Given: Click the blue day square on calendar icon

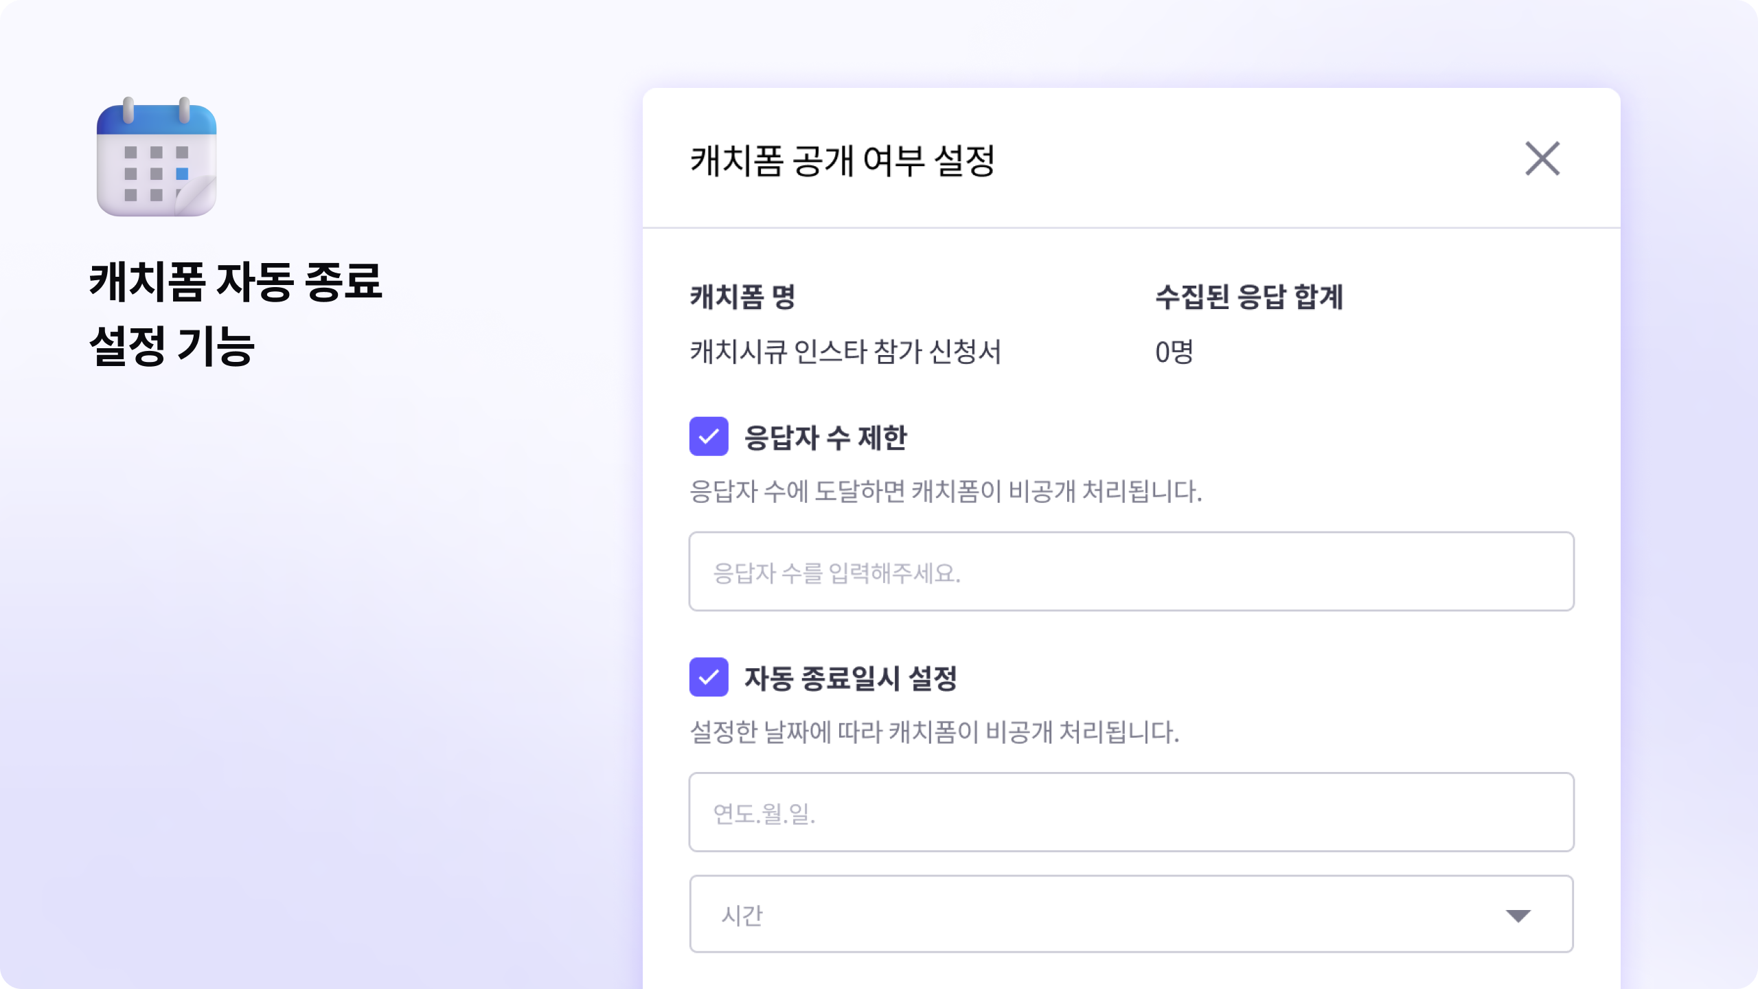Looking at the screenshot, I should 182,174.
